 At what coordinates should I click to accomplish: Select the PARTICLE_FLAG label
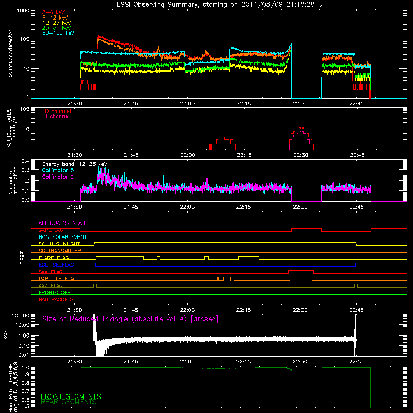58,278
